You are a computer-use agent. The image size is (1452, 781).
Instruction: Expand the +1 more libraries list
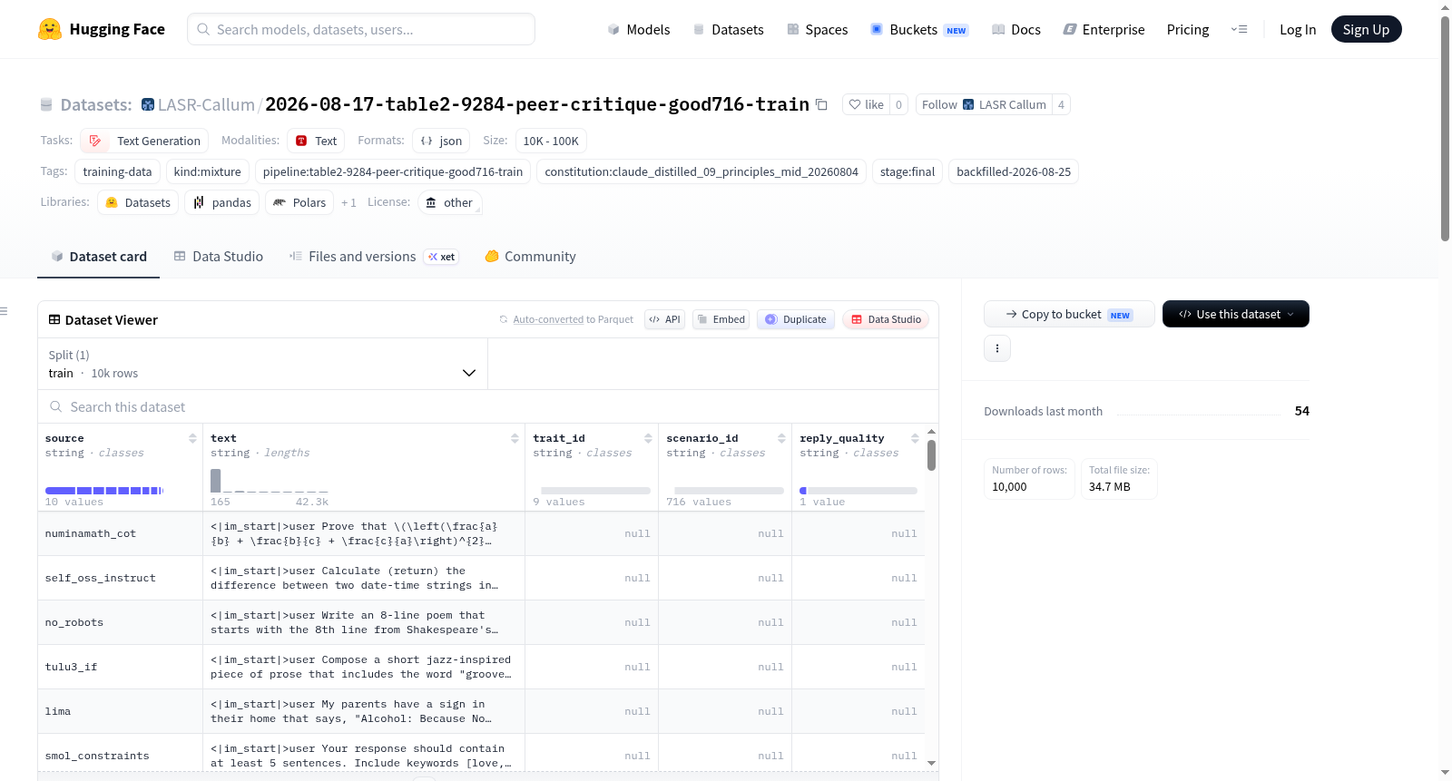click(x=348, y=202)
